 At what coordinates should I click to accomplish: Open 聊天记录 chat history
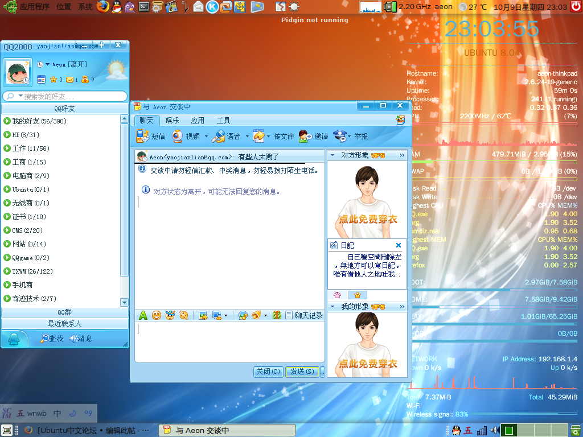coord(305,315)
